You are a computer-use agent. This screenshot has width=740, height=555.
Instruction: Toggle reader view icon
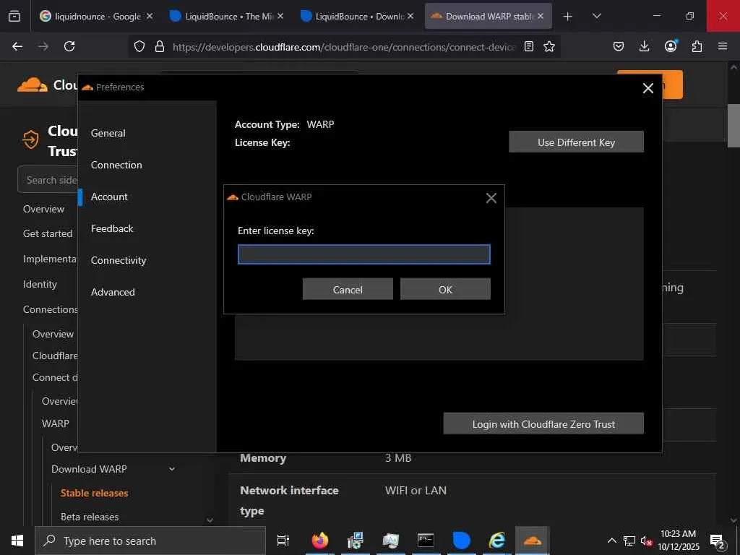(529, 46)
